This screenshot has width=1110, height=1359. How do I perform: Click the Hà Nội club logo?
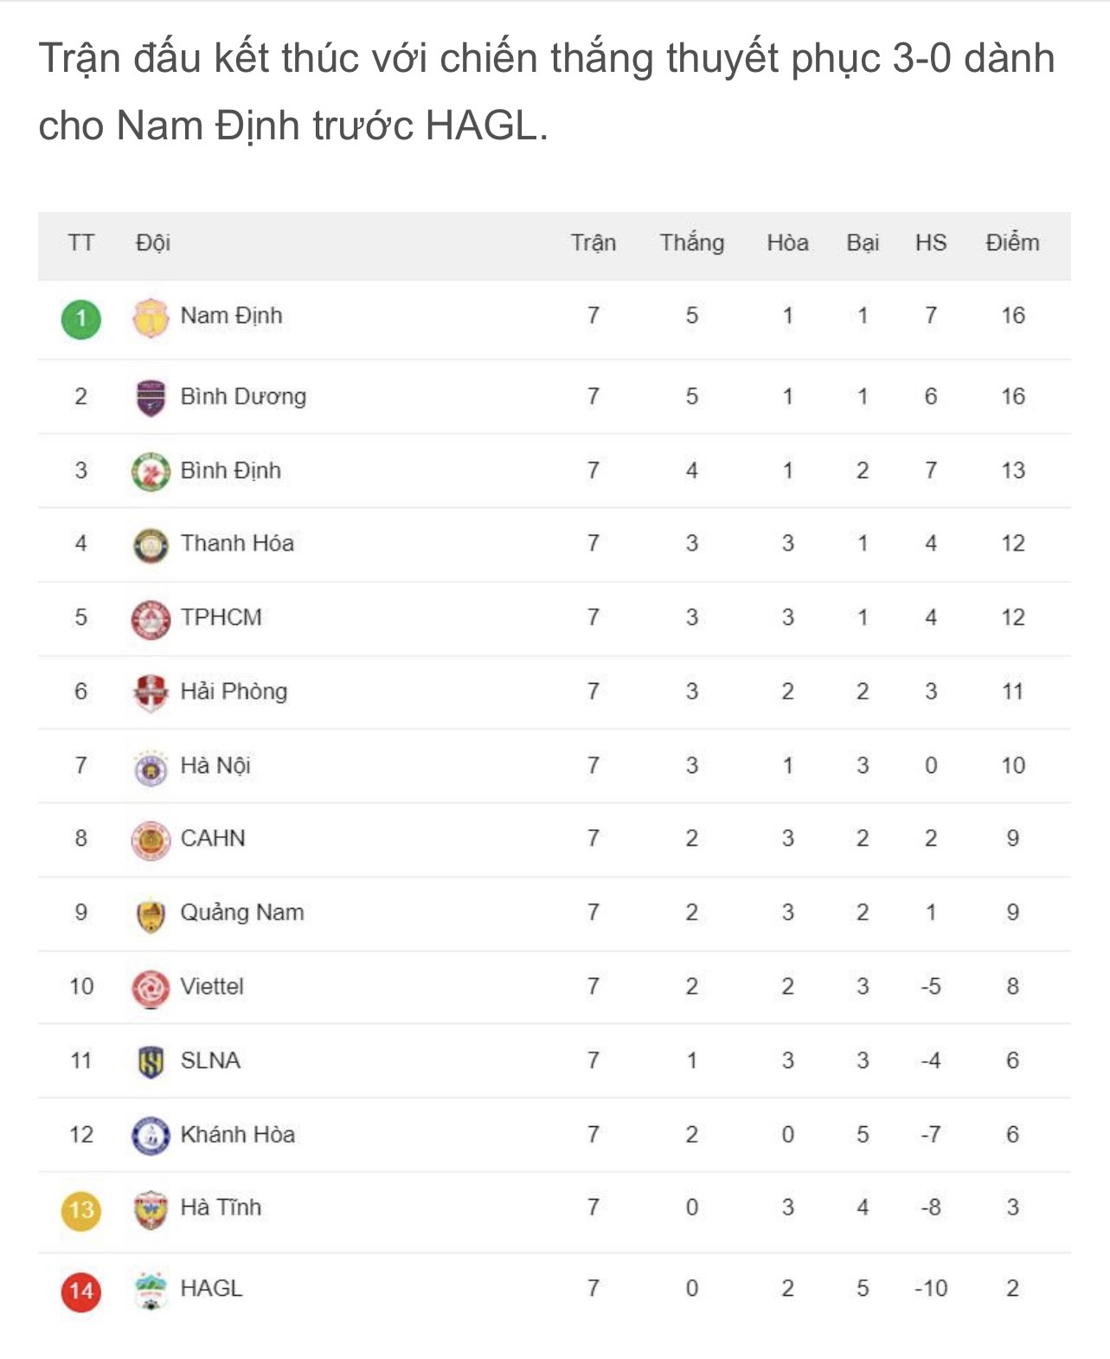151,767
